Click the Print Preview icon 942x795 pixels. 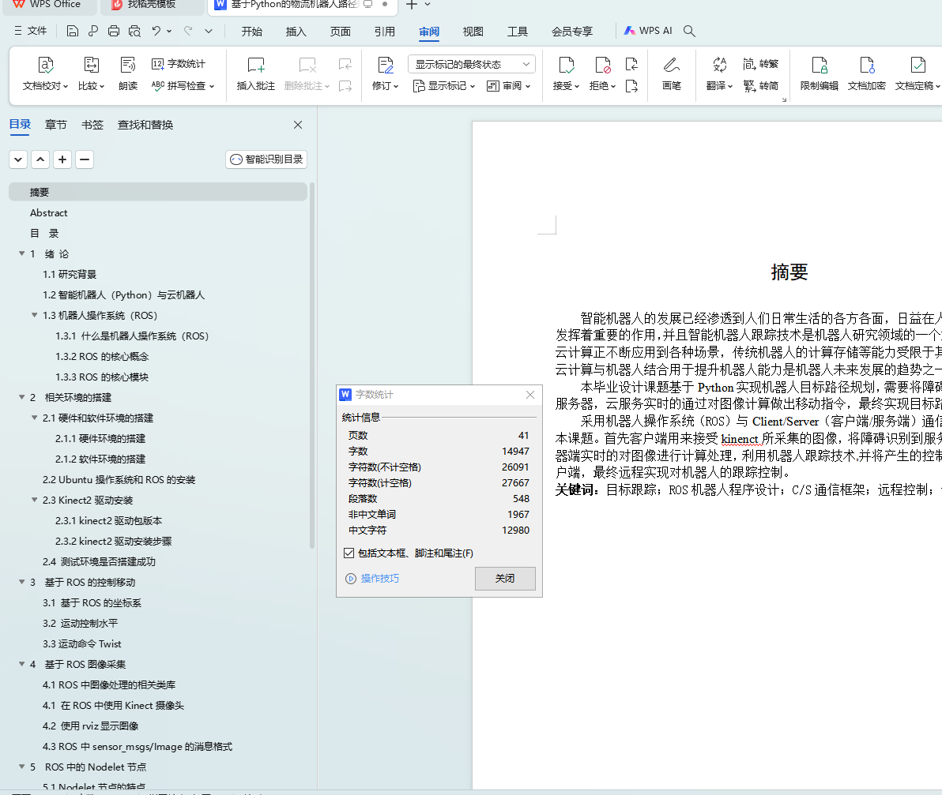pos(134,32)
